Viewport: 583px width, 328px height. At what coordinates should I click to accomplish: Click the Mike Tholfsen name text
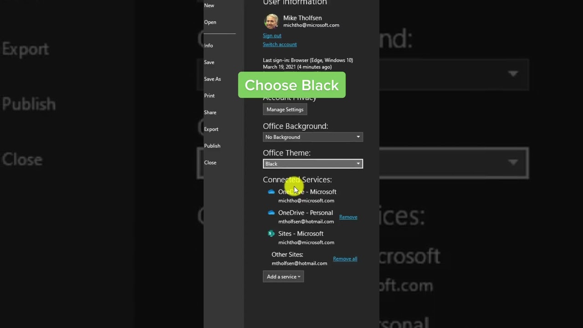click(302, 18)
